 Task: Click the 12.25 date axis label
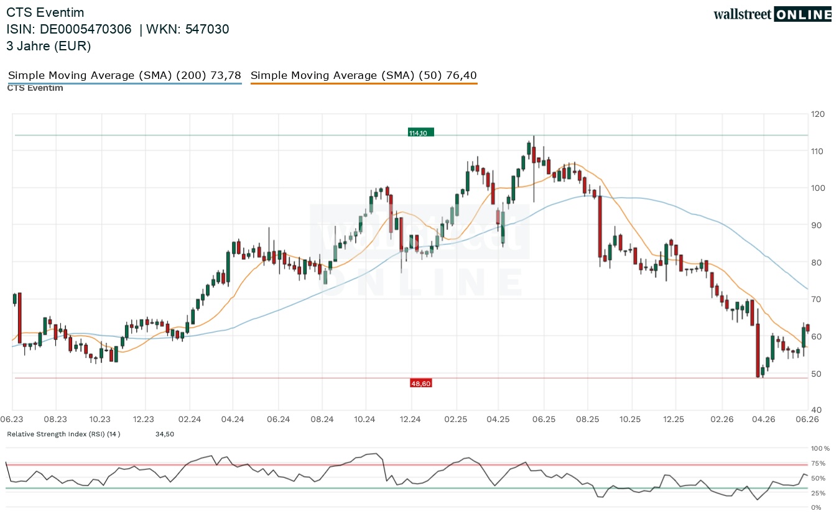coord(674,420)
